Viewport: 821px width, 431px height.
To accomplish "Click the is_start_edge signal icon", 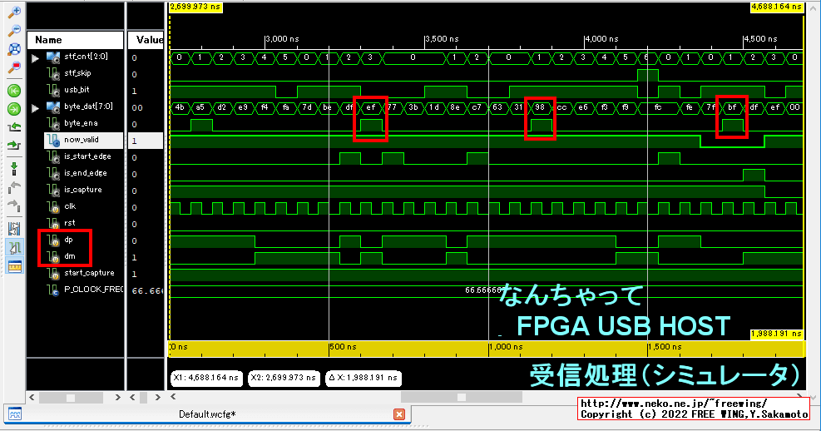I will click(x=53, y=157).
